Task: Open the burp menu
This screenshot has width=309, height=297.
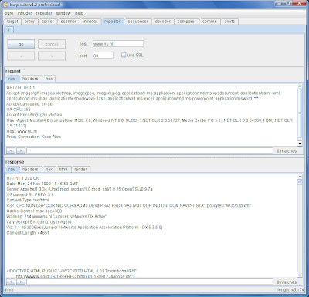Action: pos(8,13)
